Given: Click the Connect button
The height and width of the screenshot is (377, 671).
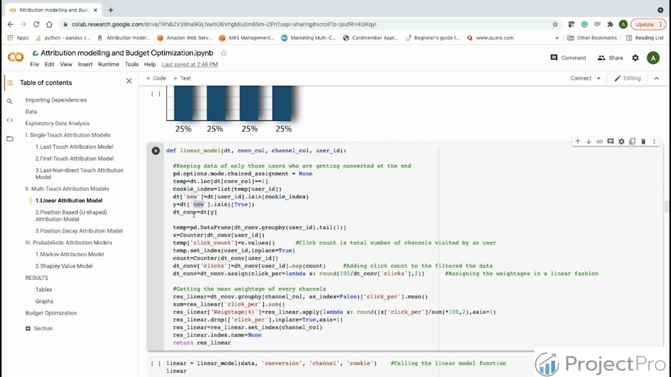Looking at the screenshot, I should tap(580, 78).
